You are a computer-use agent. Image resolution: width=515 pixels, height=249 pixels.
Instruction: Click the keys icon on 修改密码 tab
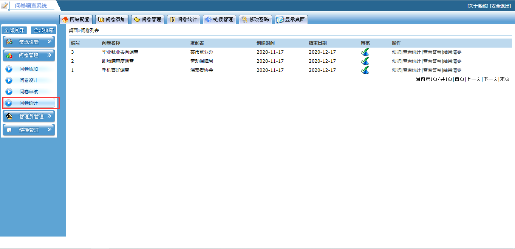244,20
